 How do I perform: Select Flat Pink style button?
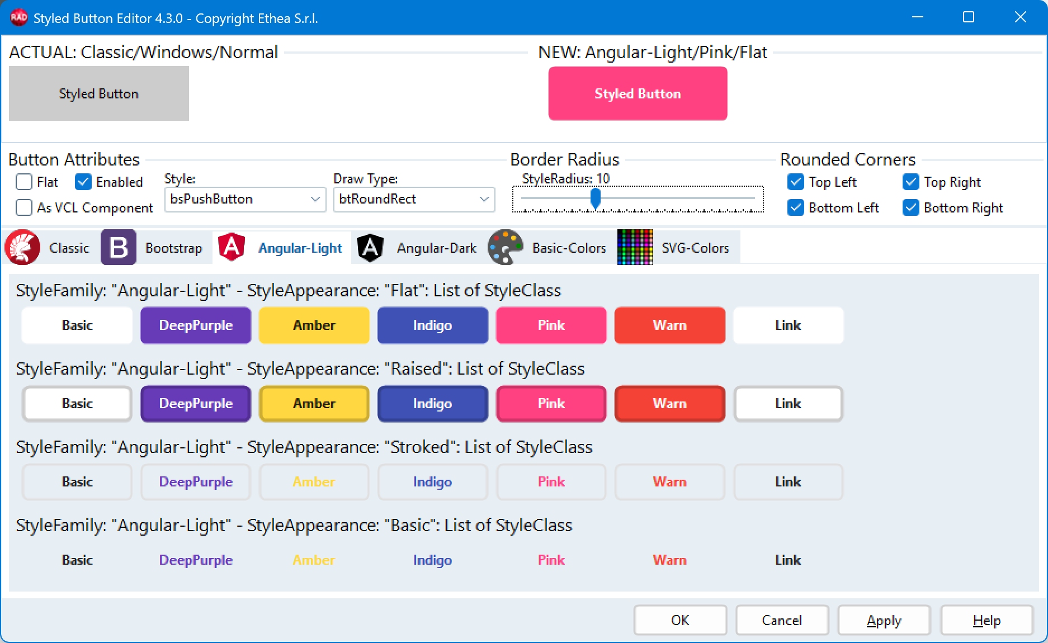(551, 325)
